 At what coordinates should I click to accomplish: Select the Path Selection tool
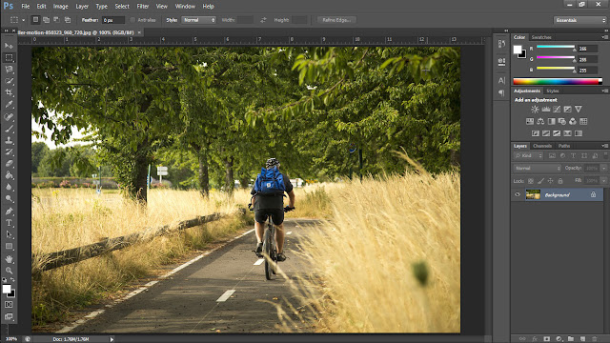[9, 234]
